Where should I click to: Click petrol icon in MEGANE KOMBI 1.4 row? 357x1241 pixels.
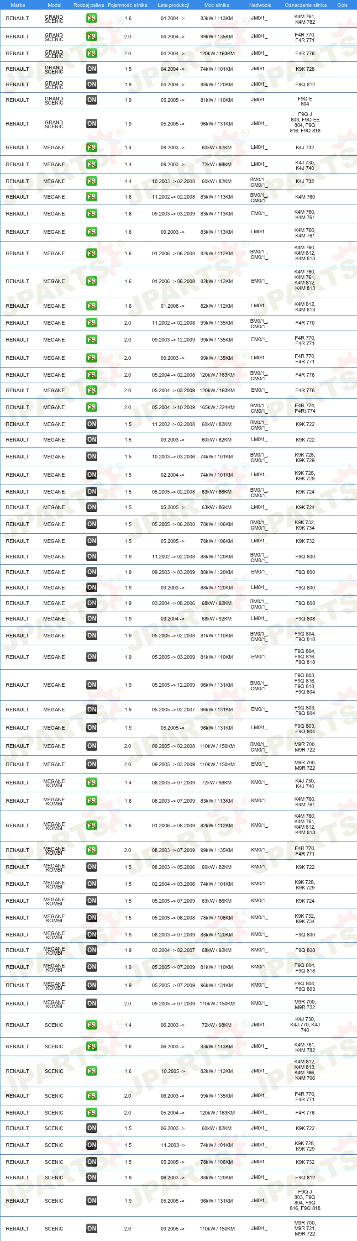[x=92, y=783]
